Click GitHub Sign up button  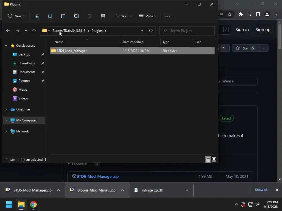263,30
